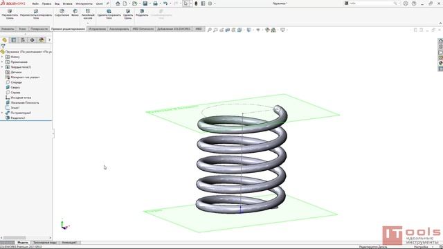Click the tree filter funnel icon
This screenshot has width=443, height=249.
point(3,46)
